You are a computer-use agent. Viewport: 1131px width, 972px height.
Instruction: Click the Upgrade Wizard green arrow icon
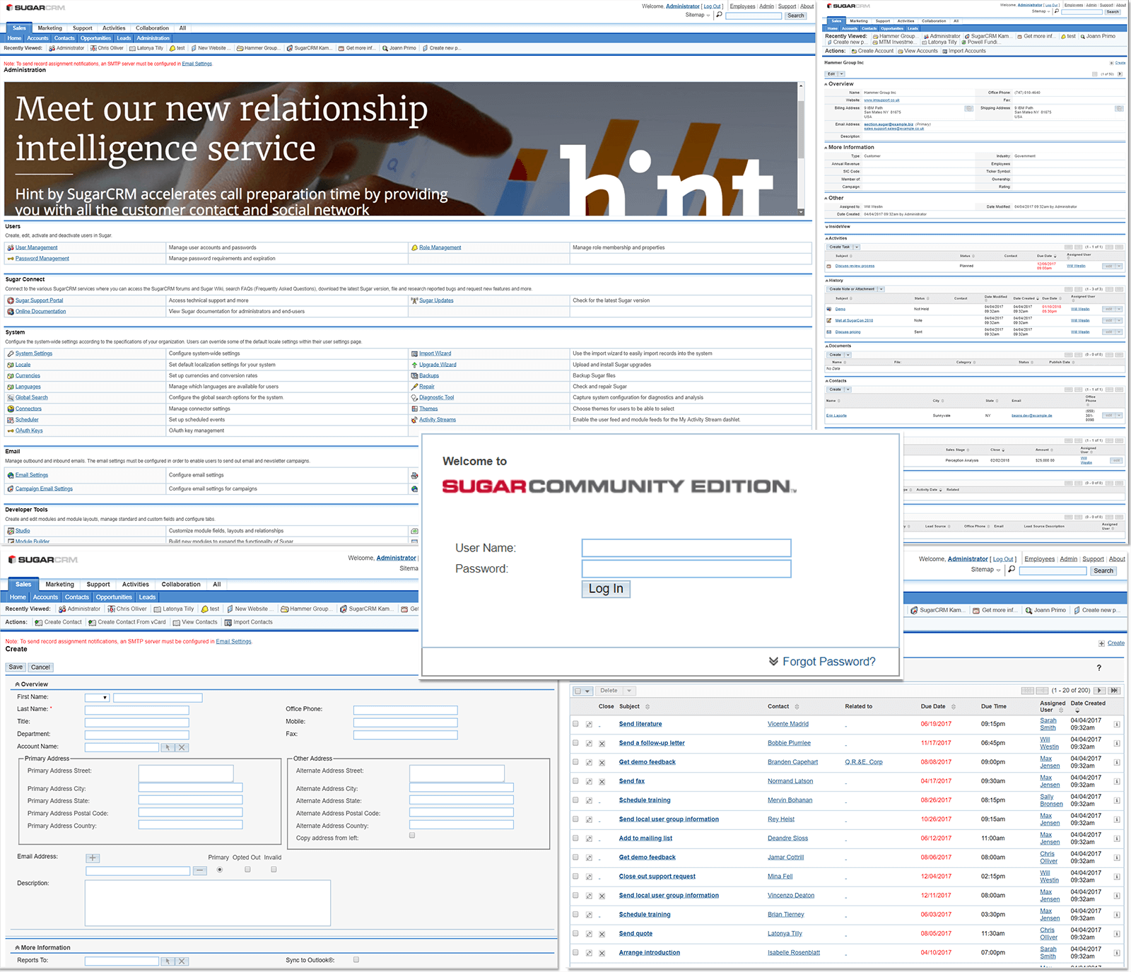[414, 365]
